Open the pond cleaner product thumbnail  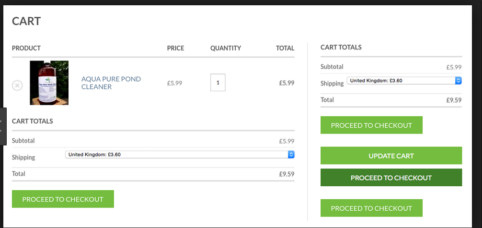tap(49, 83)
